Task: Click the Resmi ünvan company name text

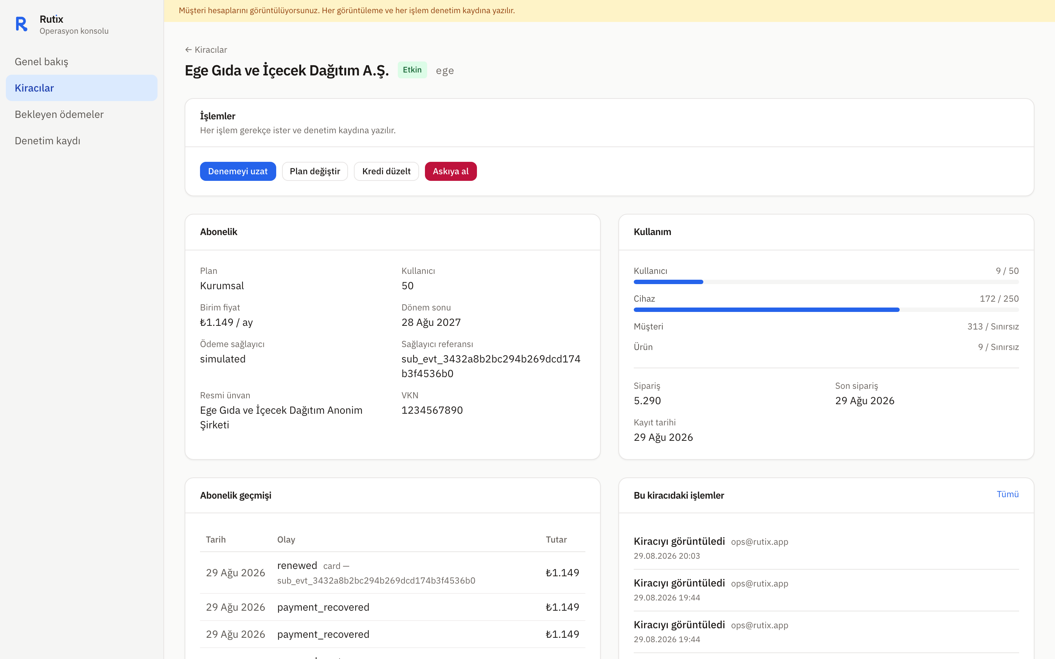Action: (x=281, y=417)
